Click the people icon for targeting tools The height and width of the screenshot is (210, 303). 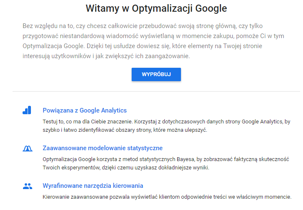coord(28,186)
